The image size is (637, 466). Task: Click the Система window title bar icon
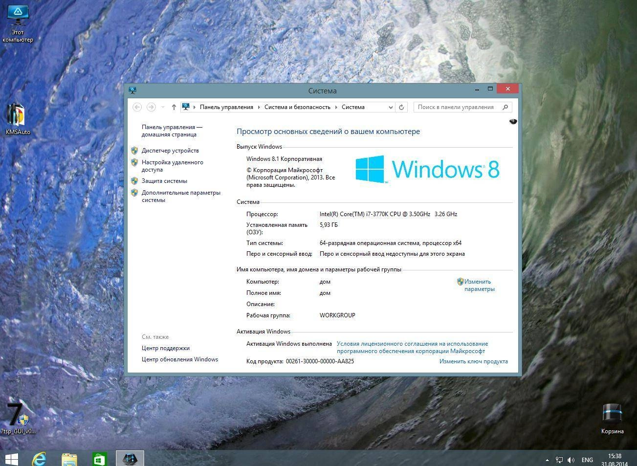pyautogui.click(x=132, y=90)
